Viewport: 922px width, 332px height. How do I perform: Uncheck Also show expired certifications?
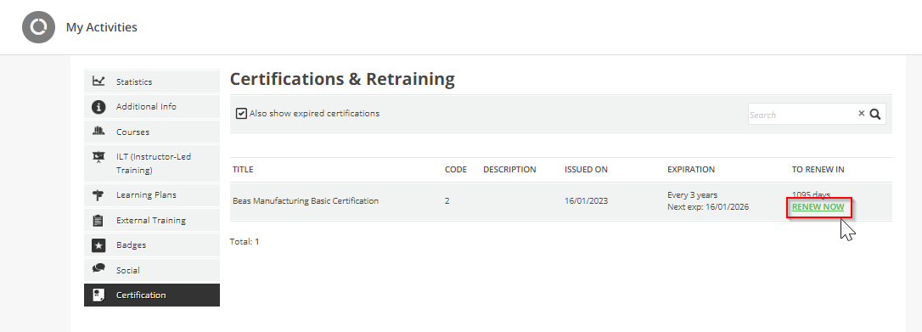pyautogui.click(x=241, y=114)
